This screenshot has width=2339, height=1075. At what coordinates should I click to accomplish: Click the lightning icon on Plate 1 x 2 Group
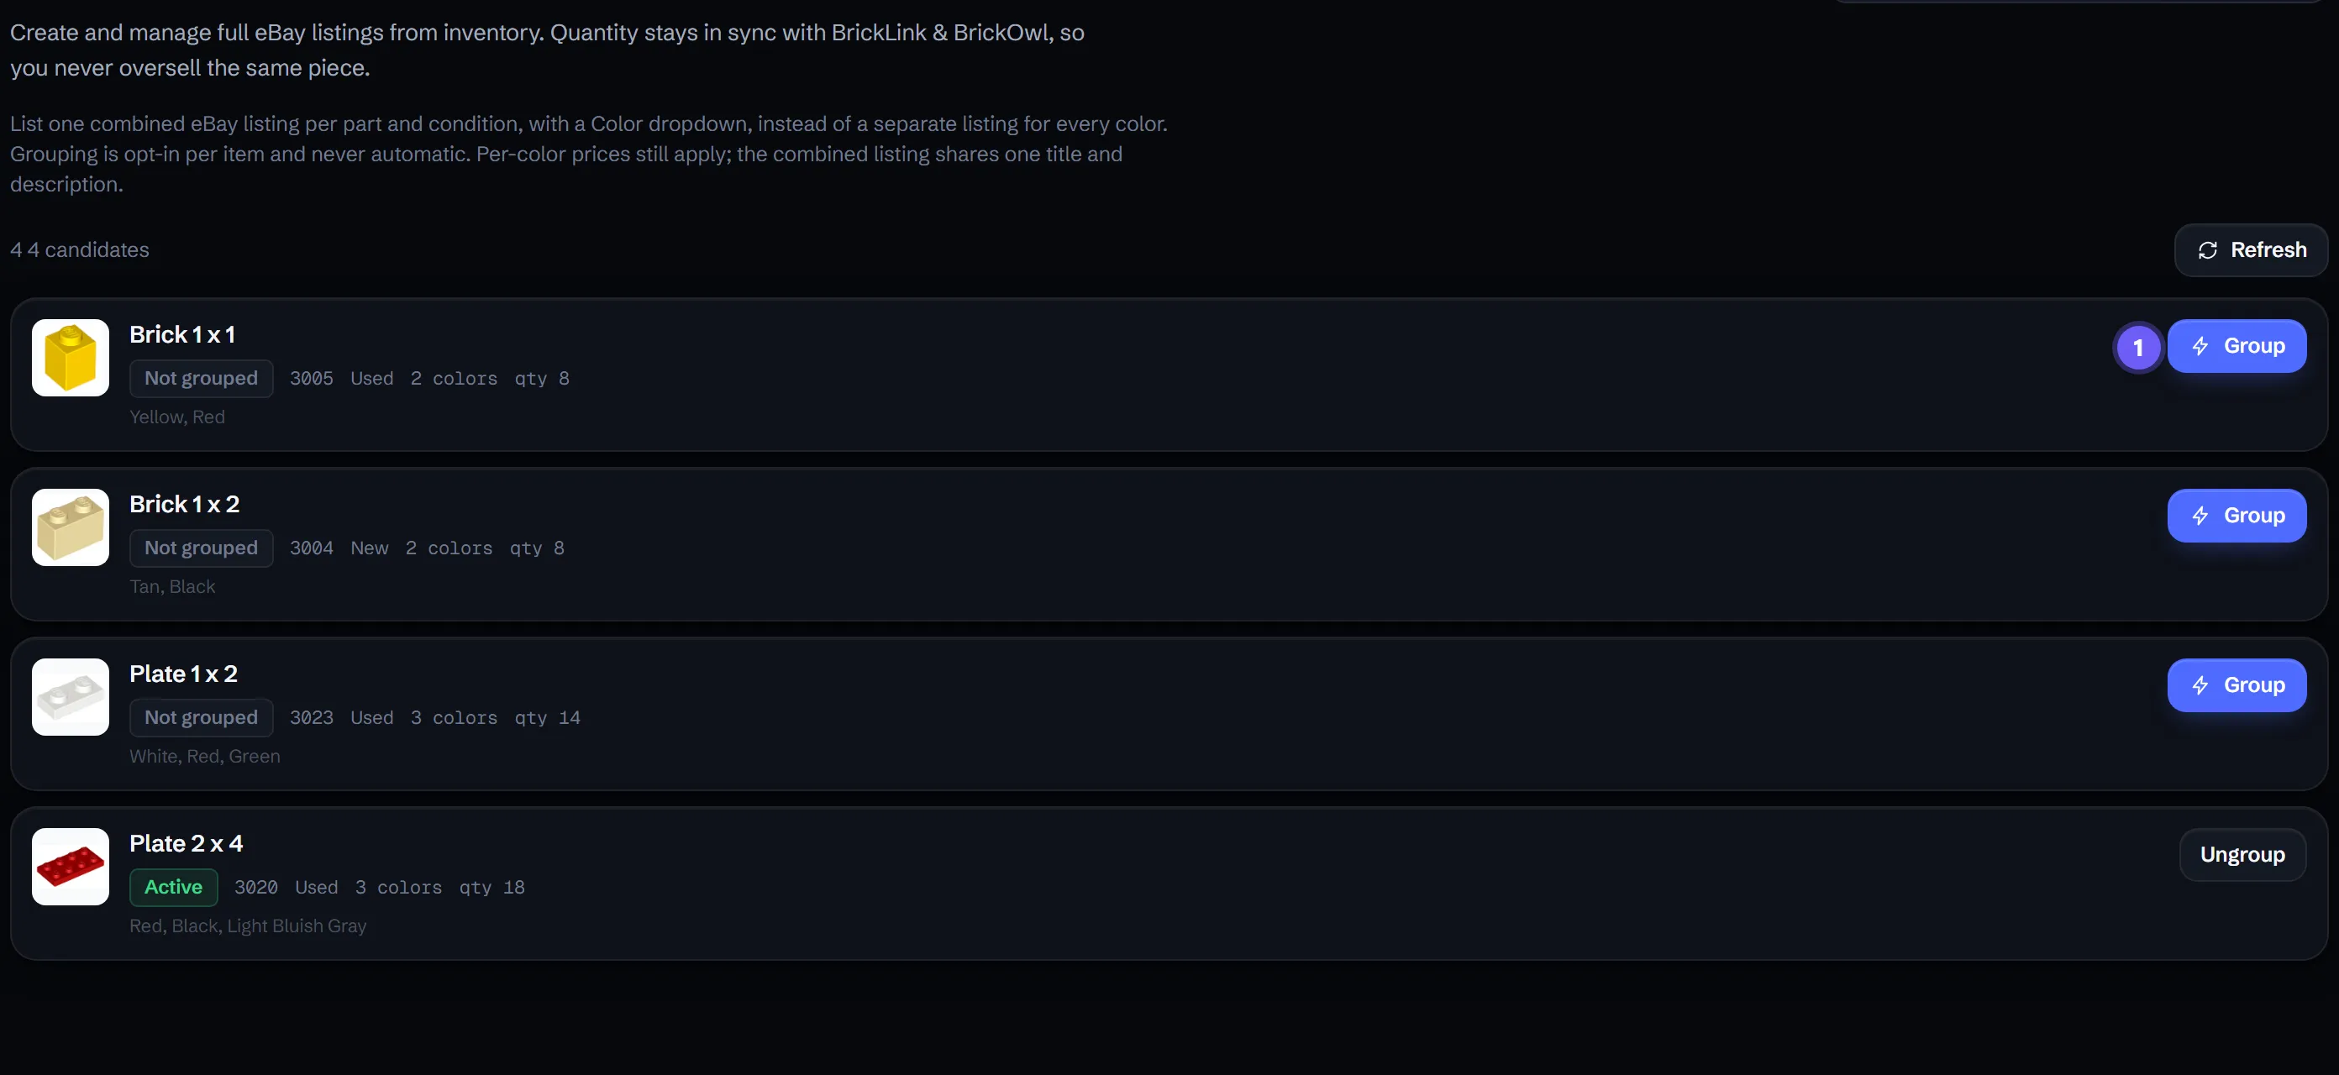[2200, 685]
